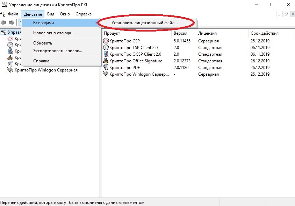The height and width of the screenshot is (206, 295).
Task: Click the TSP clock tree node icon on left
Action: pos(10,45)
